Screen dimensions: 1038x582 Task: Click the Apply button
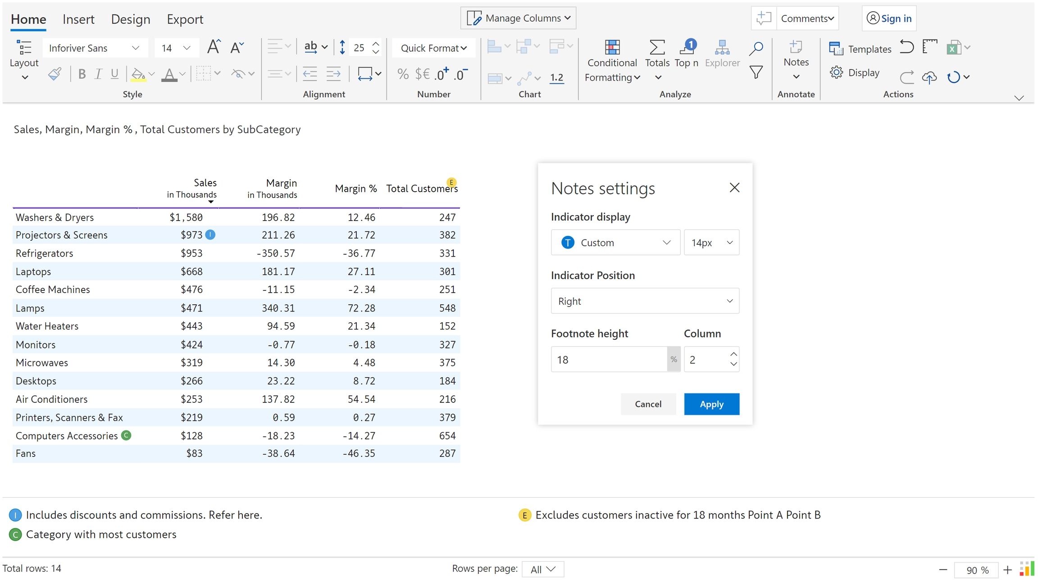711,404
